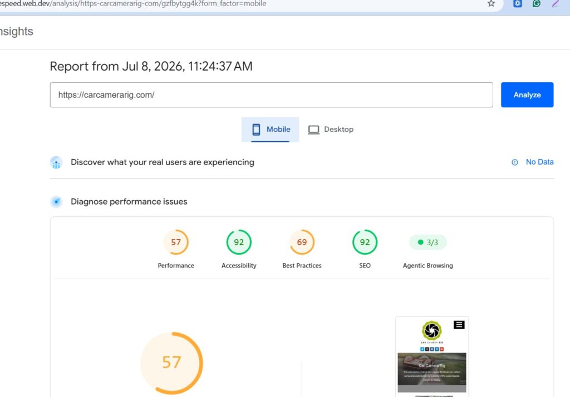570x397 pixels.
Task: Select the SEO score gauge
Action: [x=365, y=242]
